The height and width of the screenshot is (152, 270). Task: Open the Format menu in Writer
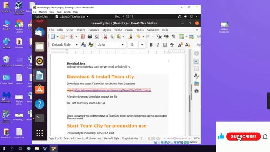point(94,30)
